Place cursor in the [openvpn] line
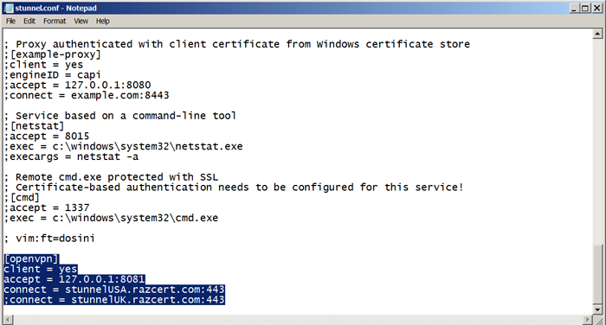This screenshot has width=606, height=325. coord(31,258)
